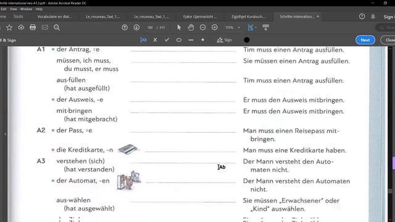Click the text 'der Automat, -en'

pos(83,181)
